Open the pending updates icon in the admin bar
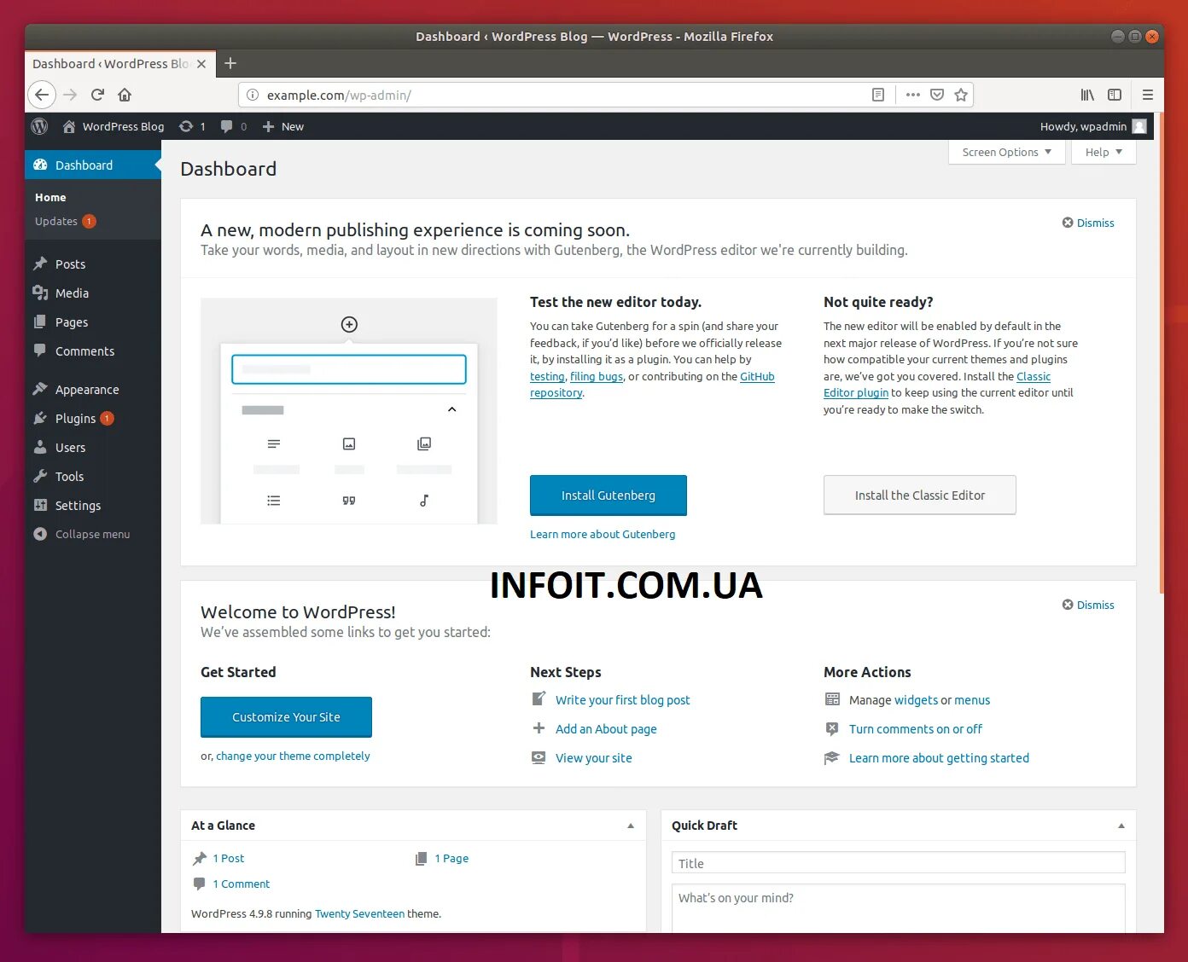The height and width of the screenshot is (962, 1188). pos(192,126)
